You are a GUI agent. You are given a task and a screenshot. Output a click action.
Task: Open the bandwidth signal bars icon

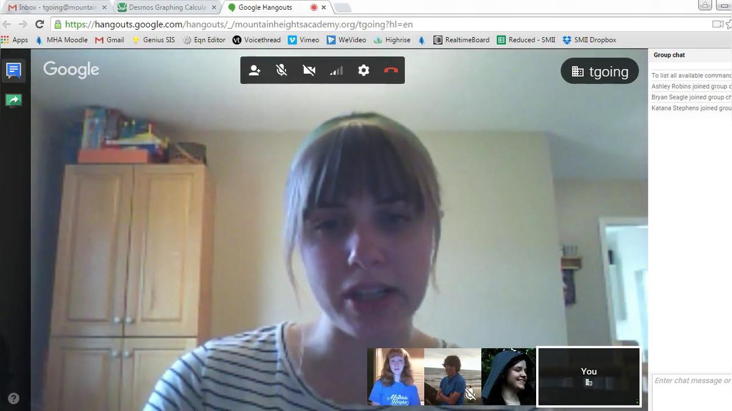(x=336, y=70)
